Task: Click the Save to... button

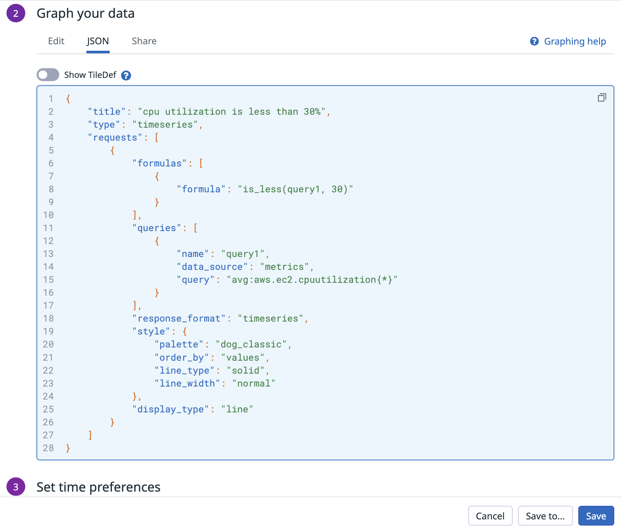Action: pyautogui.click(x=545, y=516)
